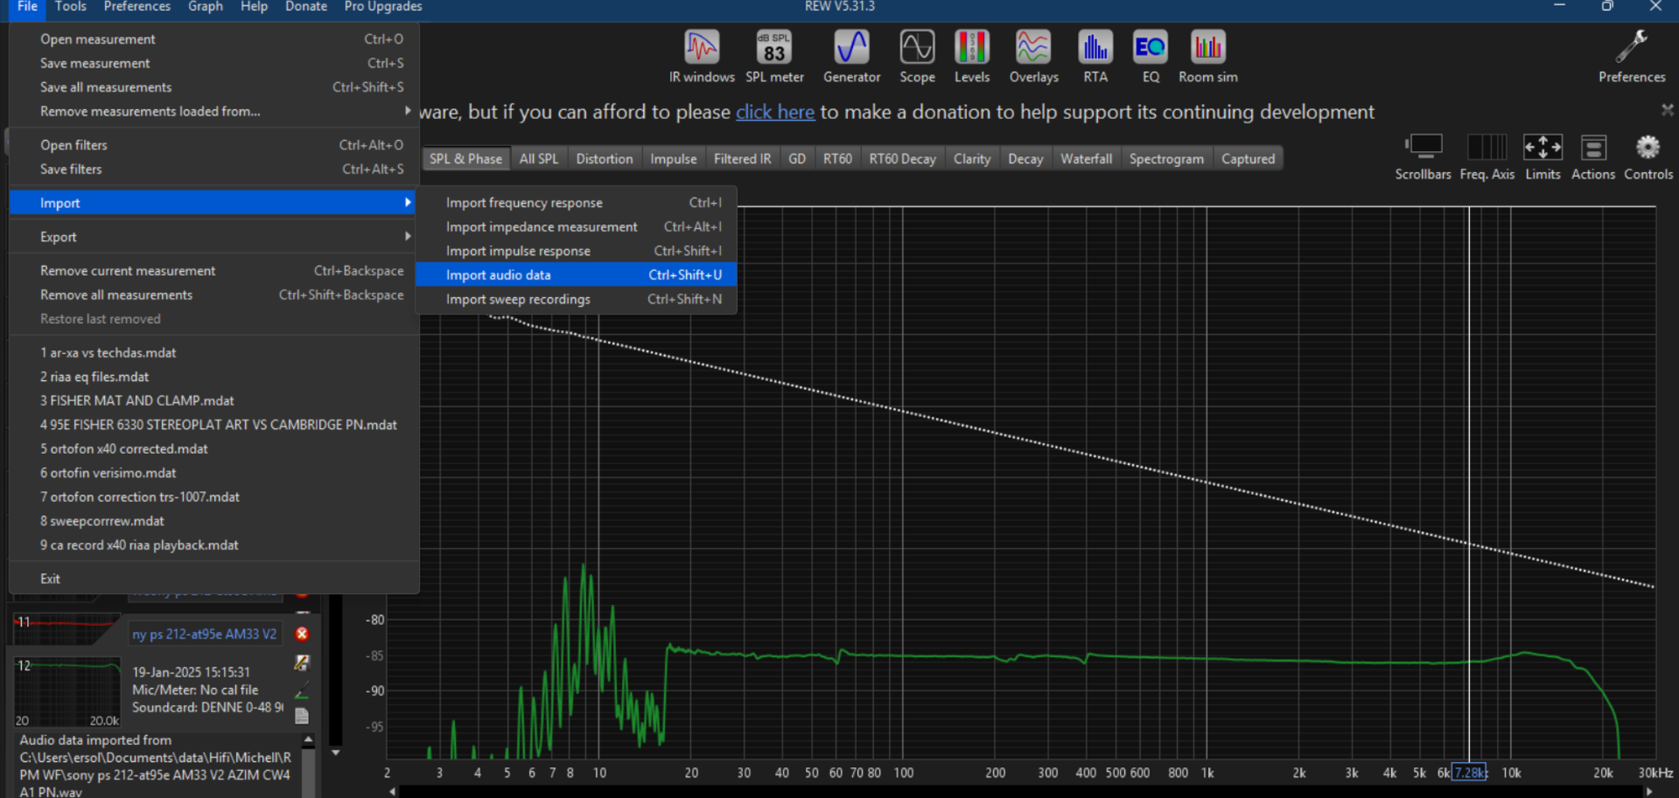This screenshot has height=798, width=1679.
Task: Remove the sony ps 212 measurement (red X)
Action: [x=302, y=634]
